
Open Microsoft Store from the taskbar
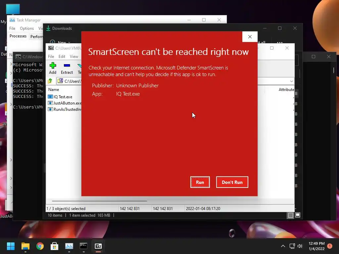(x=55, y=246)
